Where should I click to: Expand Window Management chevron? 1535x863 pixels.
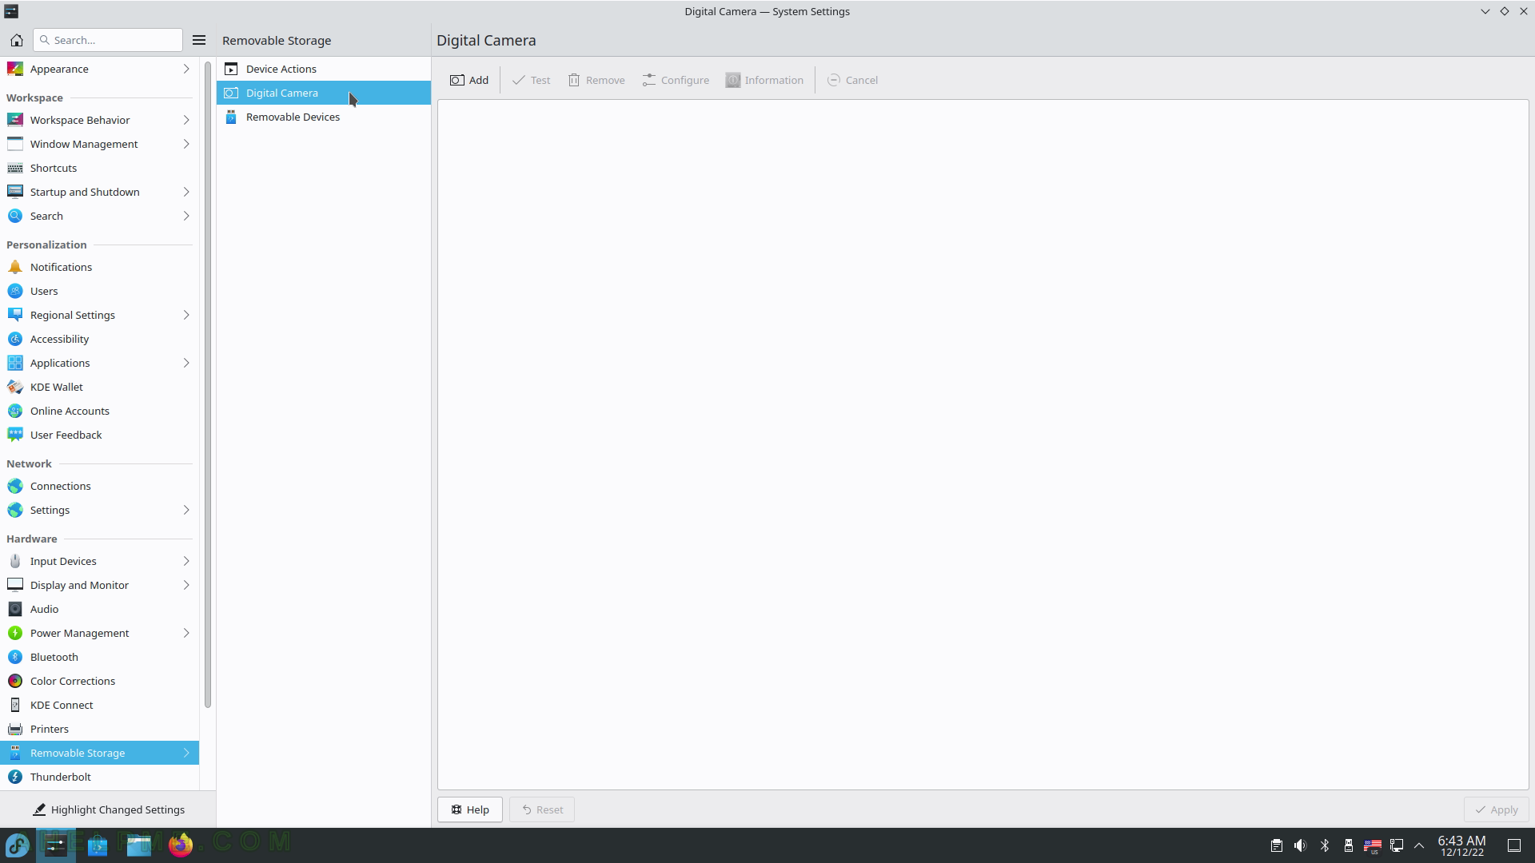click(186, 144)
